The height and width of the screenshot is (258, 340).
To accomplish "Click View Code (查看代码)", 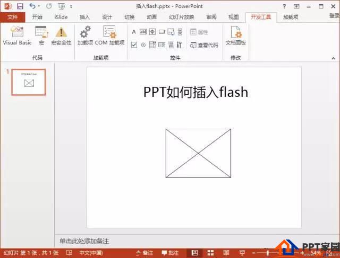I will point(204,45).
